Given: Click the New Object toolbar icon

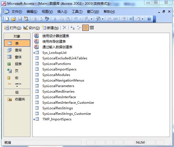Looking at the screenshot, I should (x=138, y=19).
